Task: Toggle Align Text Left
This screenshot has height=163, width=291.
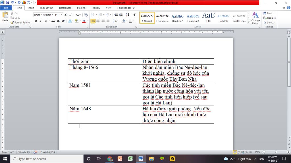Action: tap(93, 21)
